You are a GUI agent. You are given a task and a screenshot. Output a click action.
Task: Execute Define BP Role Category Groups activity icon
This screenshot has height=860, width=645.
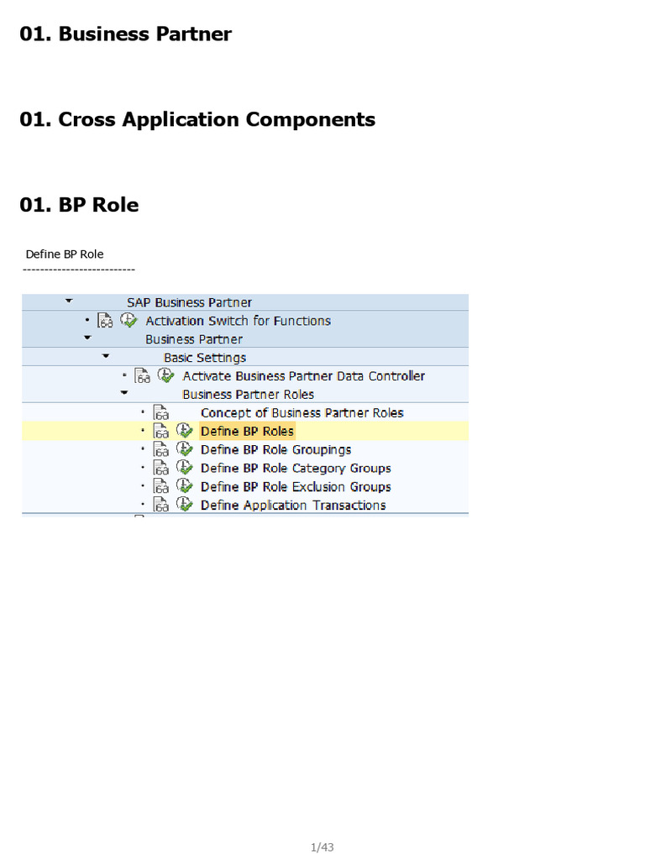[x=184, y=467]
